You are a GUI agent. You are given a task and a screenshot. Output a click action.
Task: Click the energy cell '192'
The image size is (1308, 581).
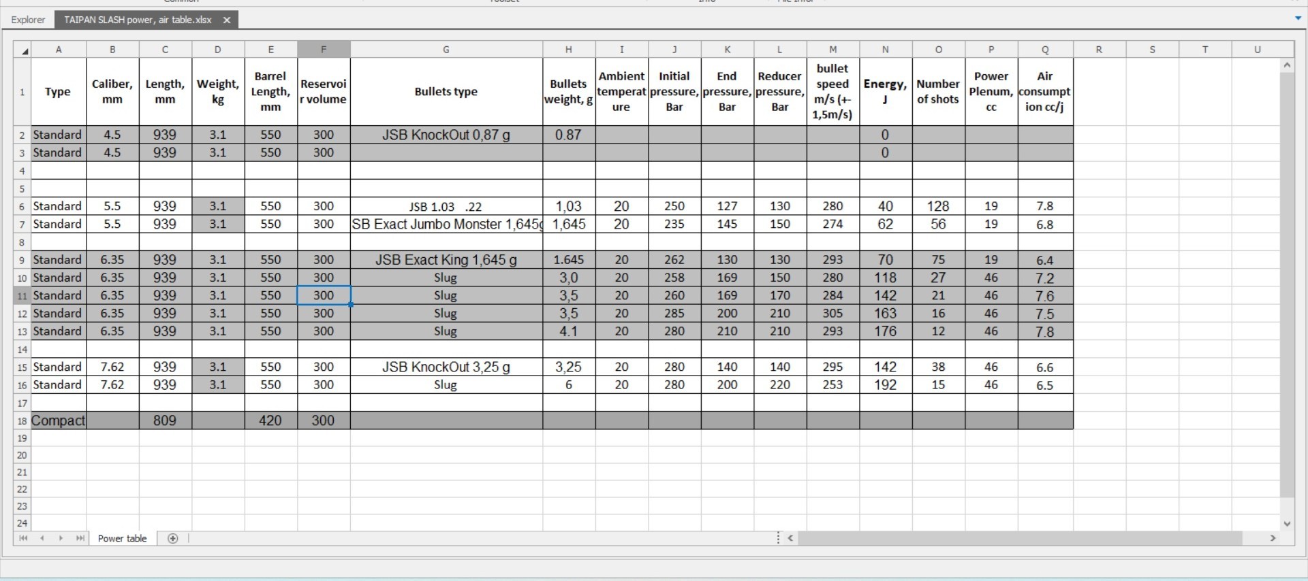tap(886, 384)
